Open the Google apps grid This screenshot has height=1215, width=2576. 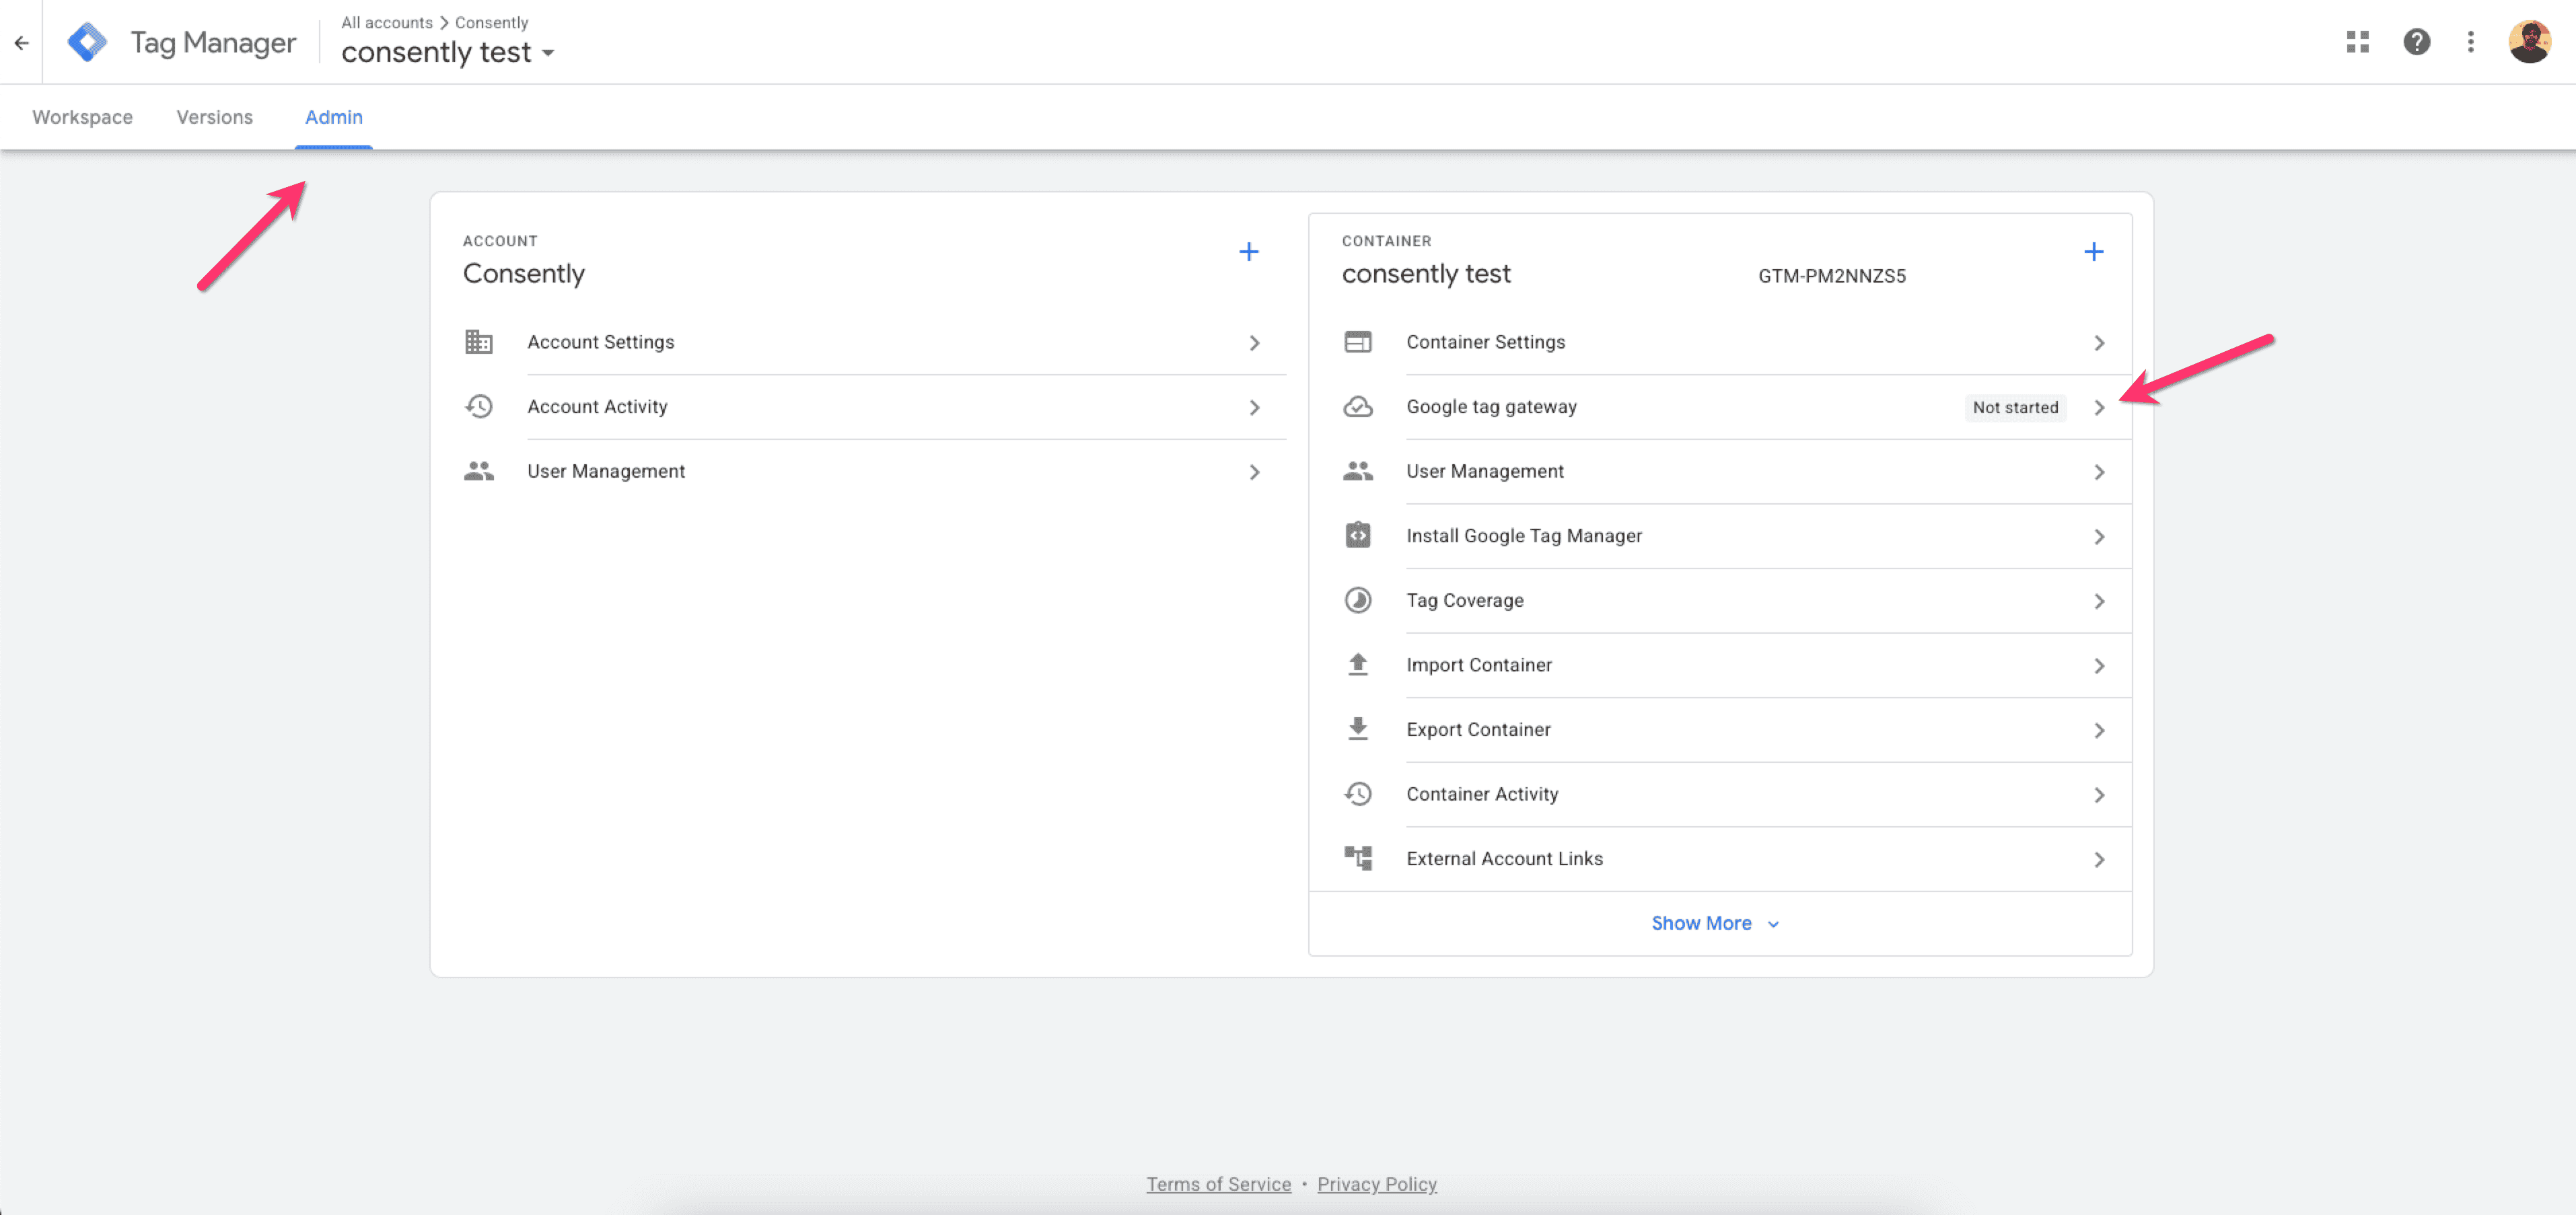2357,42
